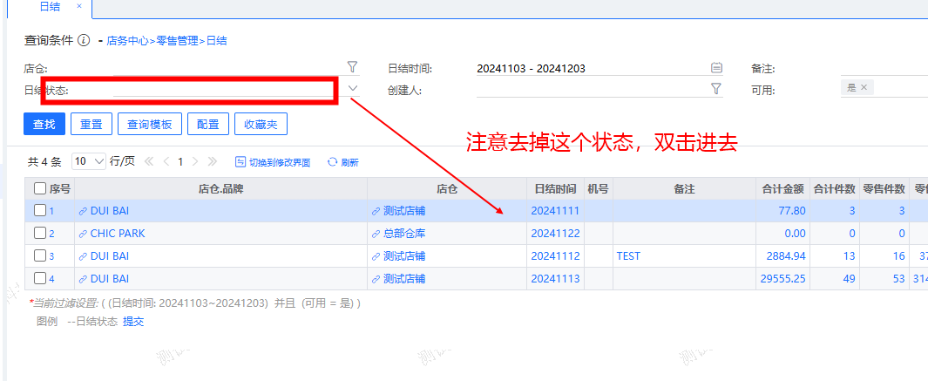Select the checkbox on row 4

[x=40, y=279]
